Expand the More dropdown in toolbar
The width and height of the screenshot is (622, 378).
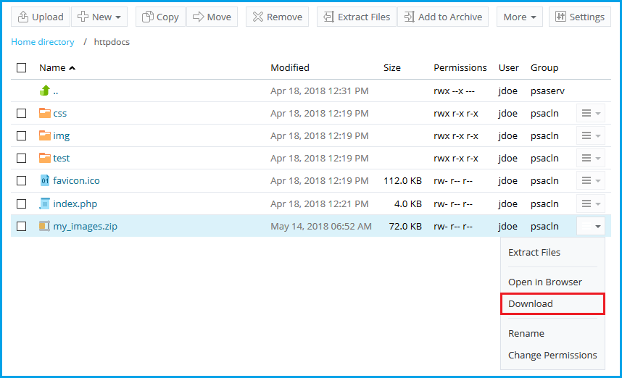(x=519, y=17)
